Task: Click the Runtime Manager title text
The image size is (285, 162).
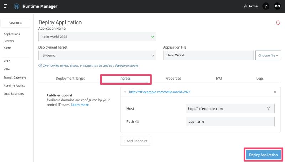Action: (40, 6)
